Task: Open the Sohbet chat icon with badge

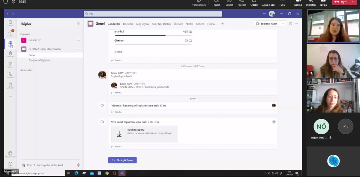Action: 10,33
